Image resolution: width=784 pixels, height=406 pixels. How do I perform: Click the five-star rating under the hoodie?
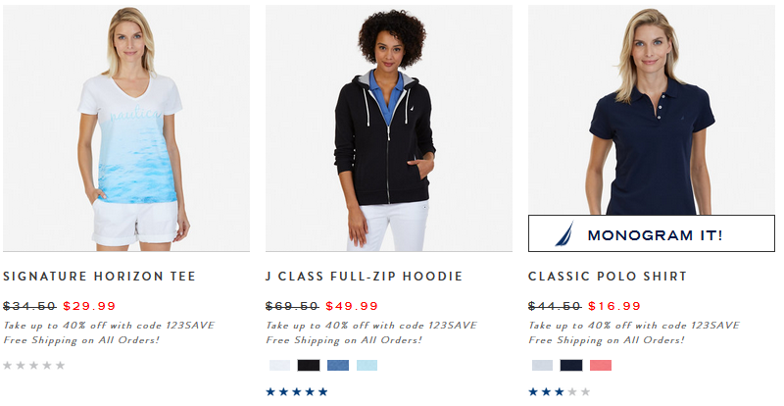point(297,391)
